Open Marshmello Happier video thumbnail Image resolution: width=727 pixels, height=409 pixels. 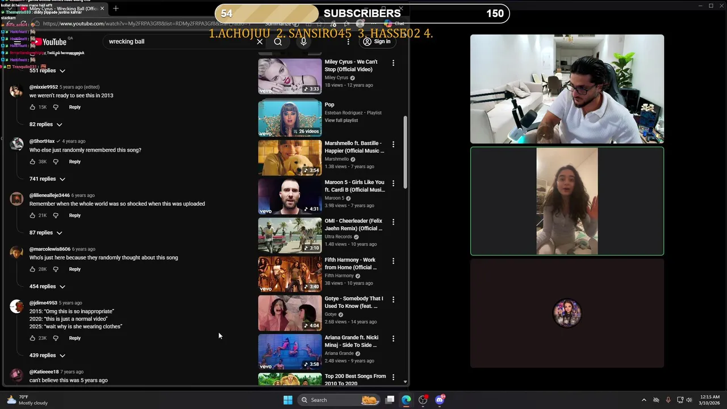tap(290, 158)
